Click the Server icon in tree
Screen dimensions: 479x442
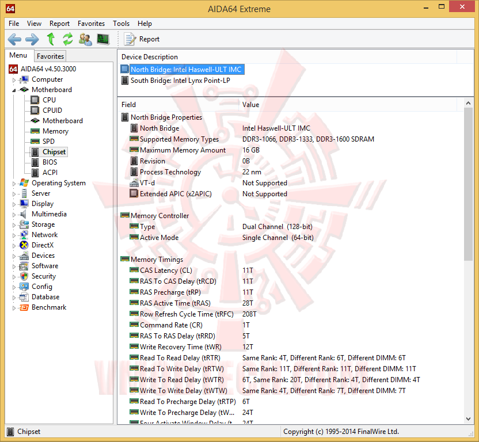[x=24, y=193]
